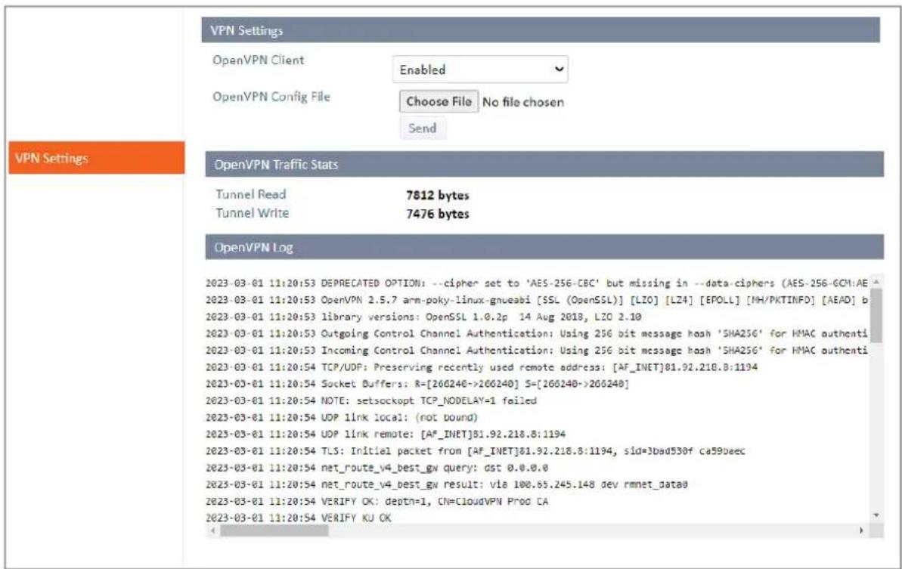Click the 'net_route_v4_best_gw query' log line
902x569 pixels.
[x=377, y=468]
